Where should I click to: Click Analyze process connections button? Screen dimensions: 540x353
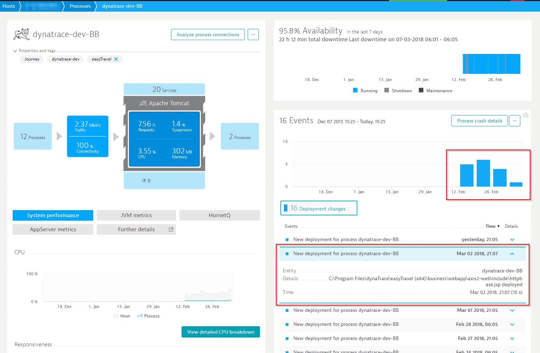click(208, 34)
